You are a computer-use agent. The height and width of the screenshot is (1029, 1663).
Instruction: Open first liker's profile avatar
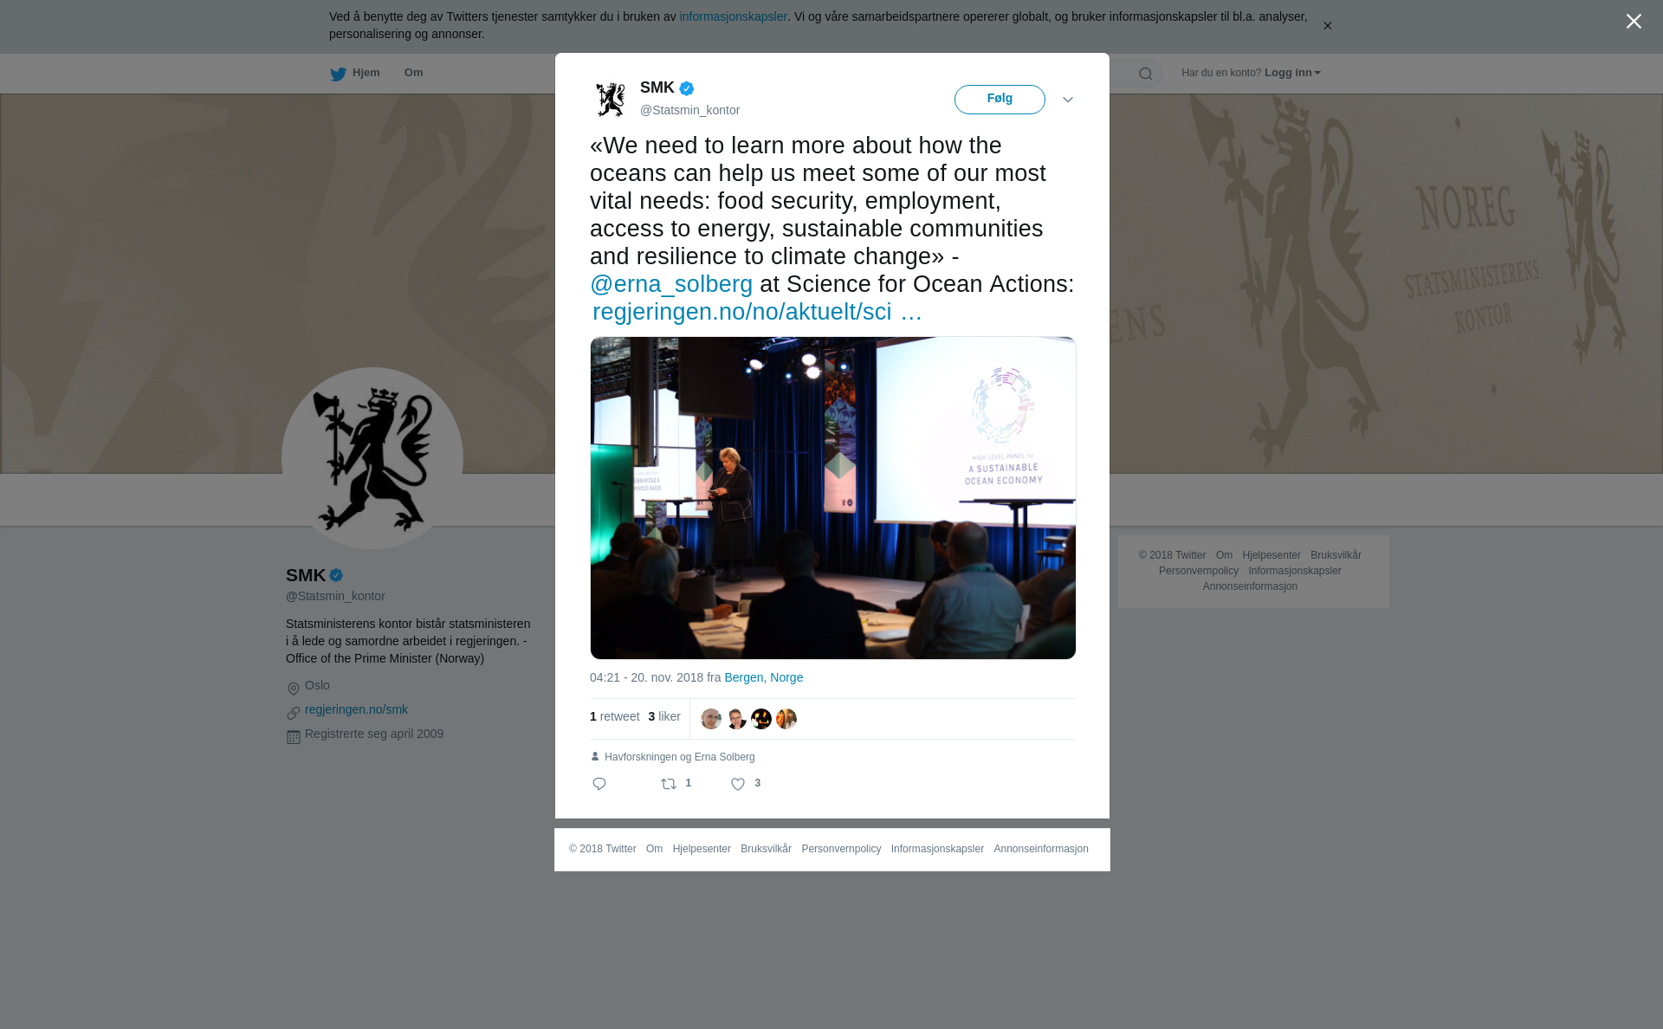click(x=711, y=719)
